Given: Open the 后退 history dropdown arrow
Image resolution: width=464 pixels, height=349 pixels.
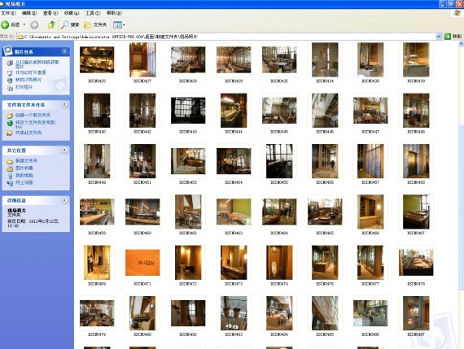Looking at the screenshot, I should (24, 25).
